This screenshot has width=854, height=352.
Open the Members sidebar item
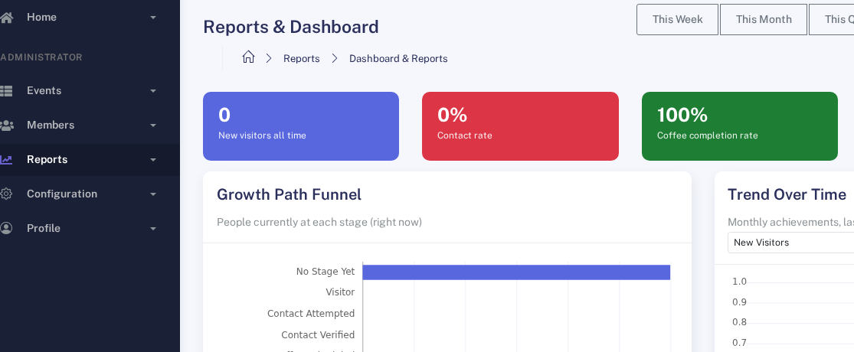pyautogui.click(x=90, y=125)
